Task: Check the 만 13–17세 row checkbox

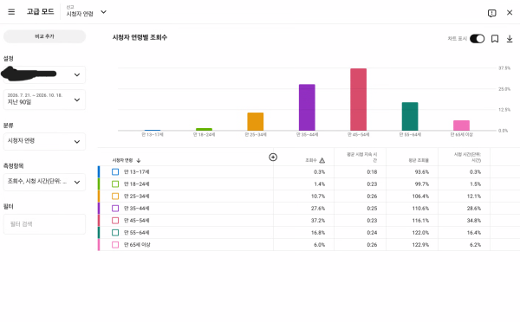Action: point(115,172)
